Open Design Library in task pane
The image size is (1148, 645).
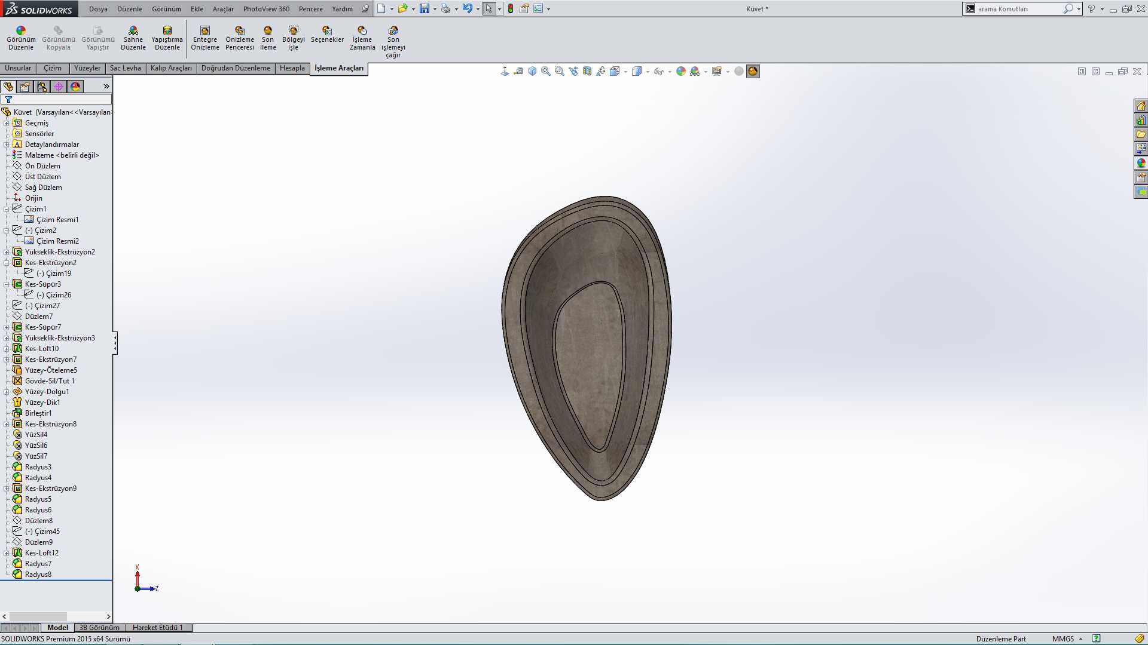pos(1141,120)
